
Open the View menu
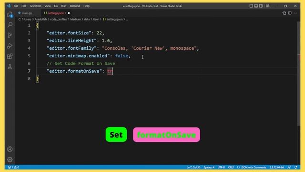coord(48,6)
